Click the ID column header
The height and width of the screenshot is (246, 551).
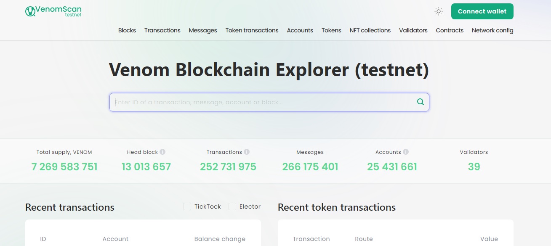pyautogui.click(x=43, y=239)
